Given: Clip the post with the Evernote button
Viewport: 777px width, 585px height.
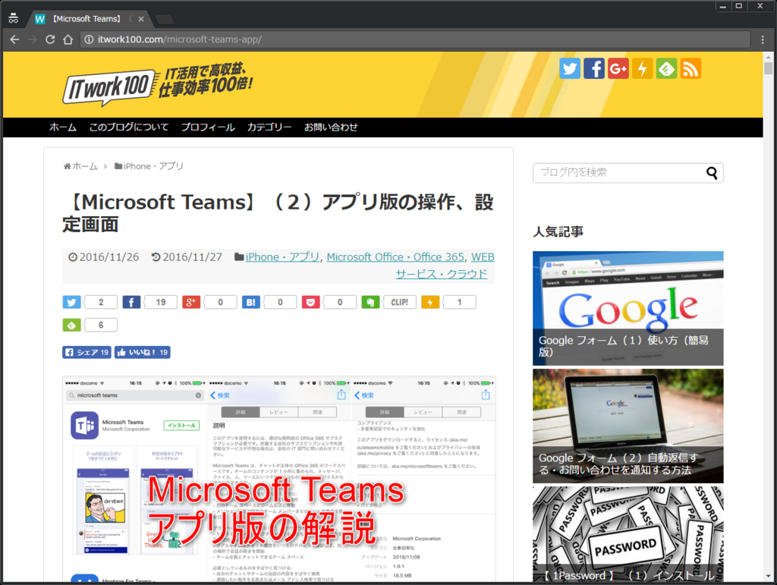Looking at the screenshot, I should 370,302.
